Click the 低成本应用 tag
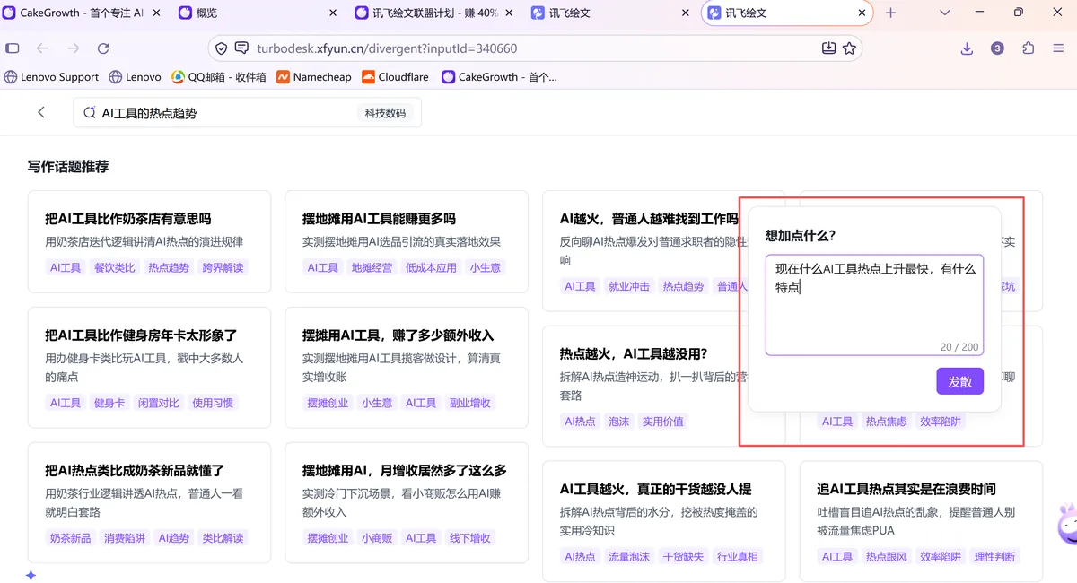This screenshot has height=583, width=1077. [x=431, y=267]
